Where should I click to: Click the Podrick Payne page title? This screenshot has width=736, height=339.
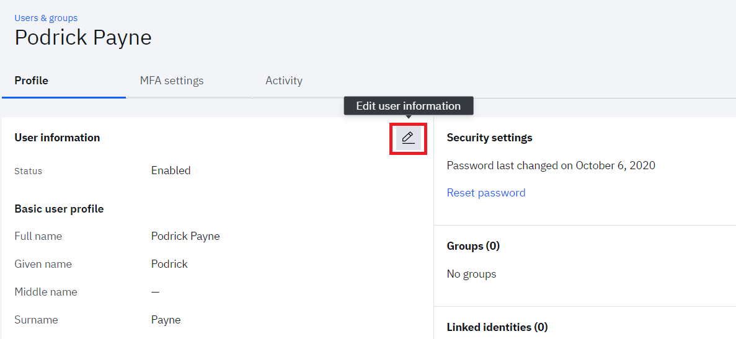83,38
